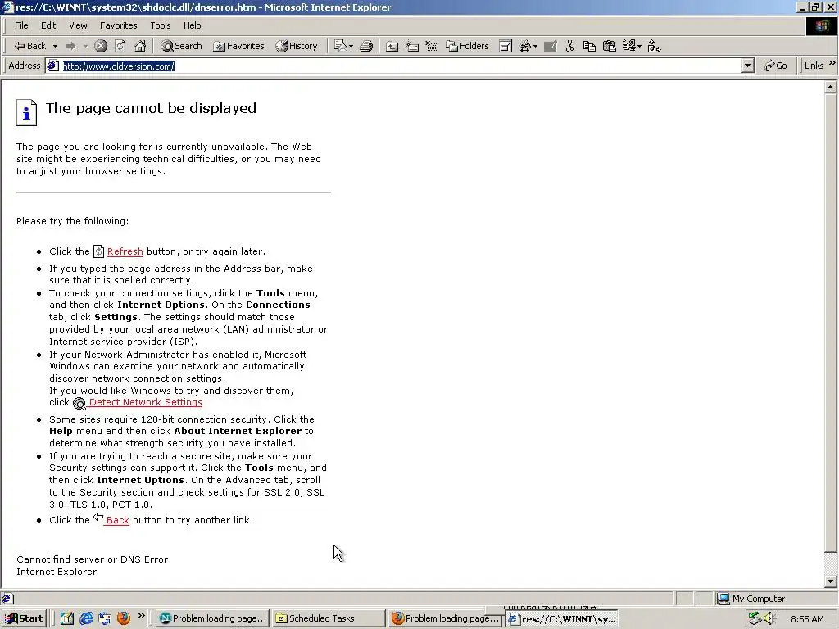This screenshot has width=839, height=629.
Task: Click the Go button
Action: point(775,66)
